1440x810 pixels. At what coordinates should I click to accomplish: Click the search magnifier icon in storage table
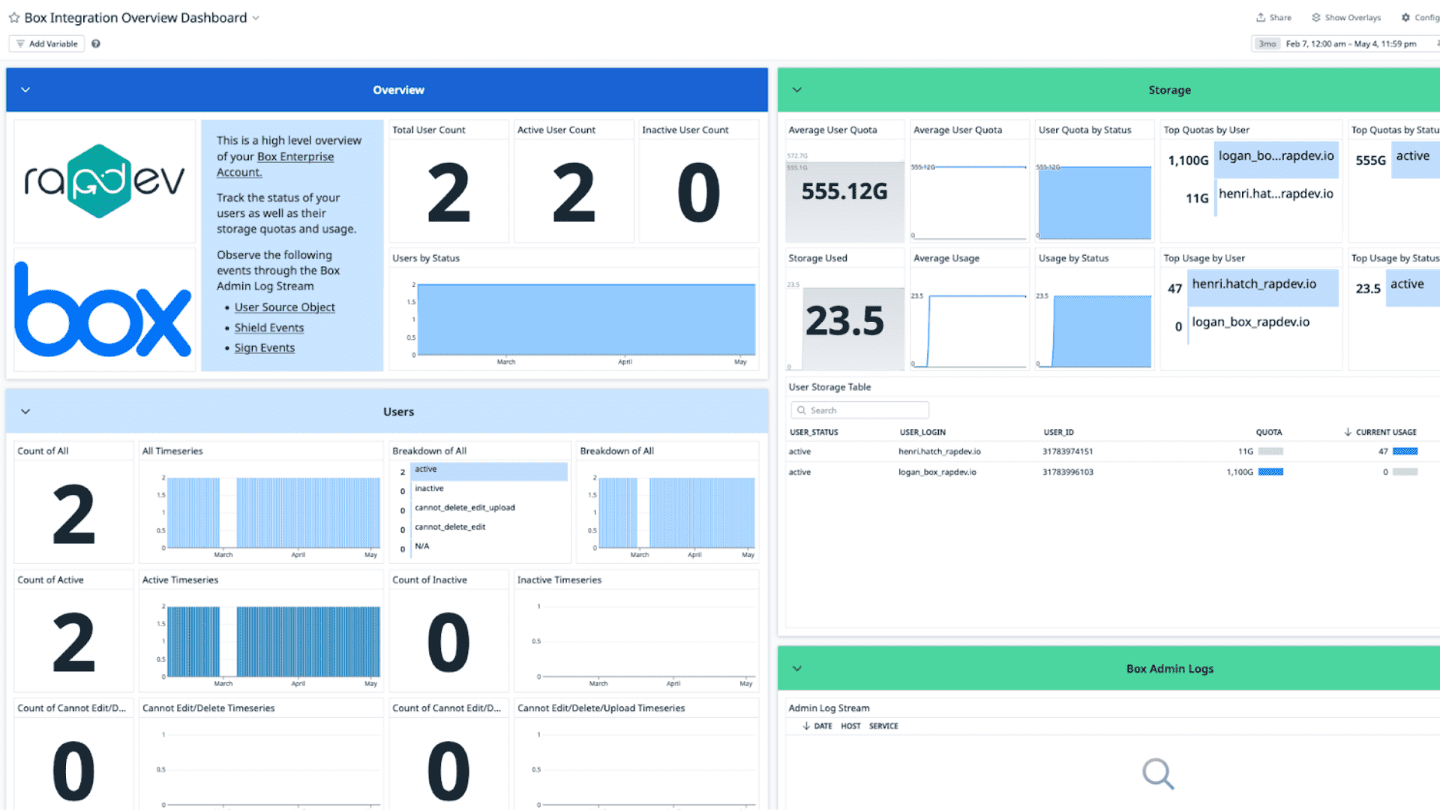(x=801, y=410)
